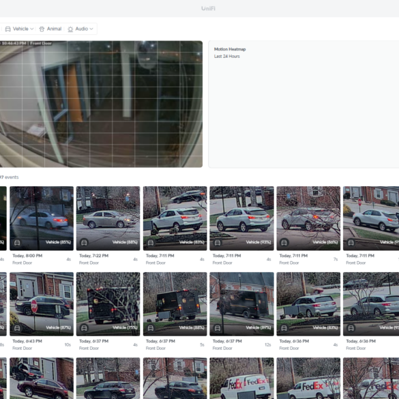Screen dimensions: 399x399
Task: Click the 10s duration on 6:43 PM event
Action: (68, 345)
